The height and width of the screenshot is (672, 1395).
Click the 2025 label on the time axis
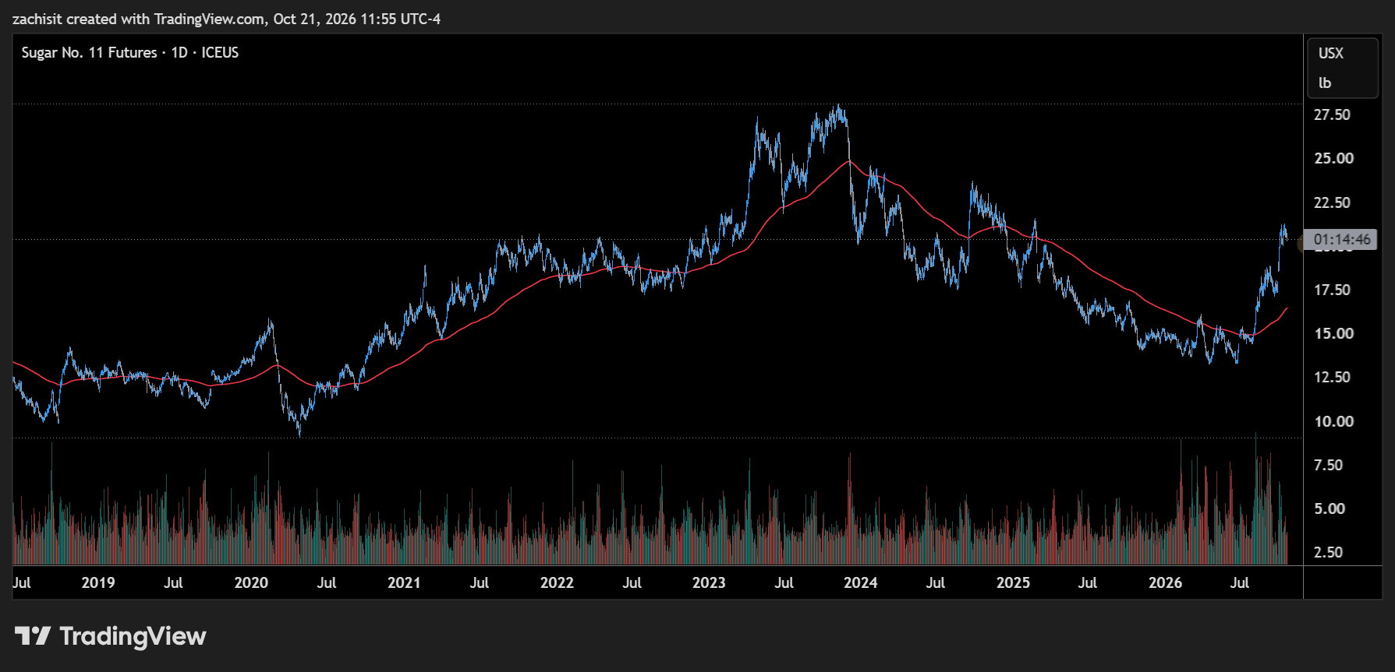1013,582
